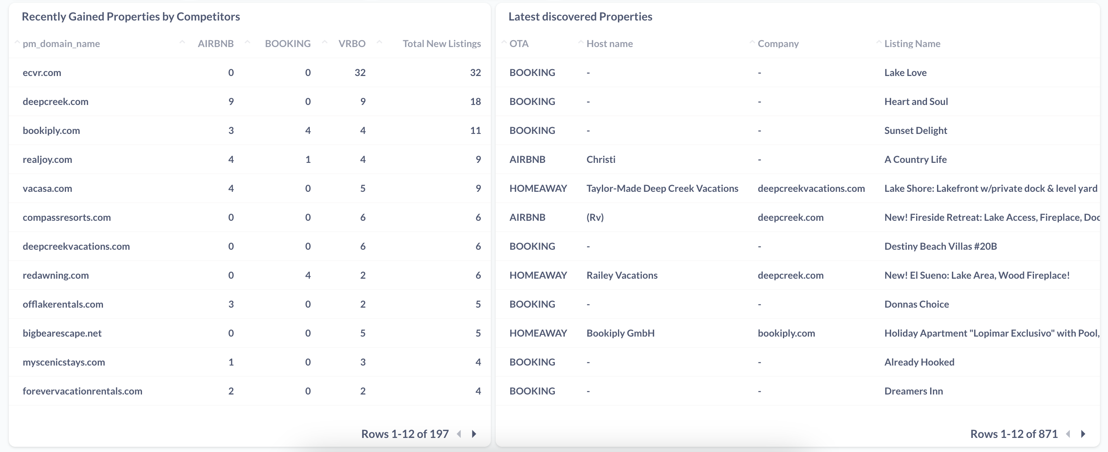Click the ecvr.com domain row
This screenshot has height=452, width=1108.
click(x=249, y=72)
